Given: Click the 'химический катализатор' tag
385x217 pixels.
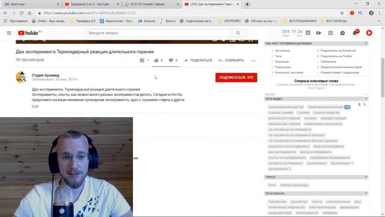Looking at the screenshot, I should [x=323, y=124].
